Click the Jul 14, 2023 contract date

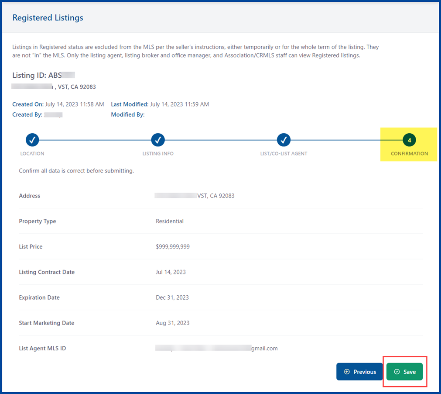171,272
